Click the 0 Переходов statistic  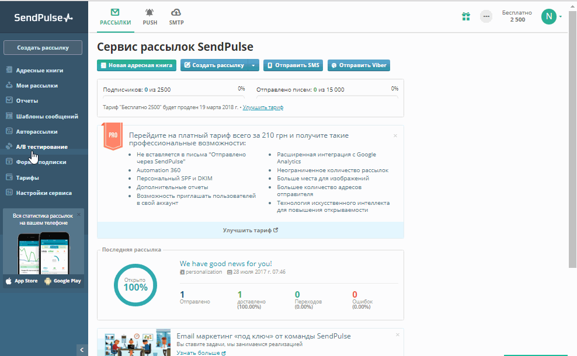308,299
